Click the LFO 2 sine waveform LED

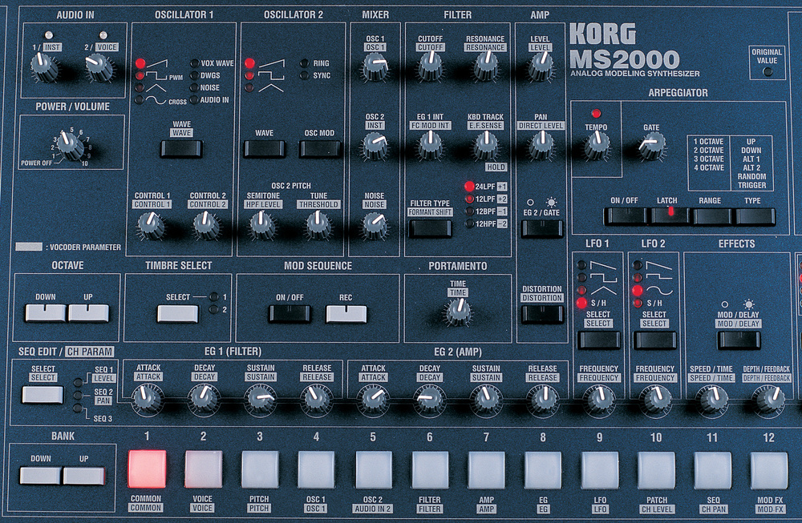pyautogui.click(x=638, y=291)
